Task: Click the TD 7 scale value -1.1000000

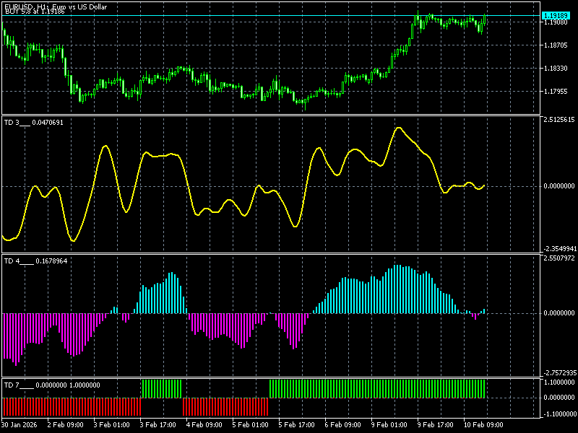Action: pos(559,414)
